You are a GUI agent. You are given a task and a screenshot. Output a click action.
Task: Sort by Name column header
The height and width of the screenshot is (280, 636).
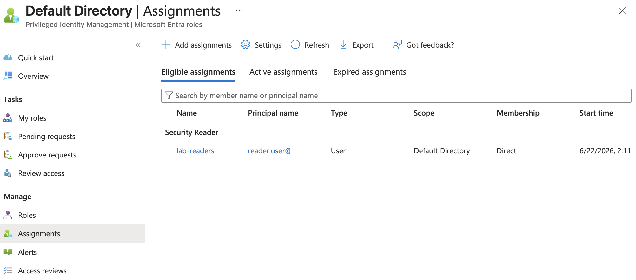point(187,113)
